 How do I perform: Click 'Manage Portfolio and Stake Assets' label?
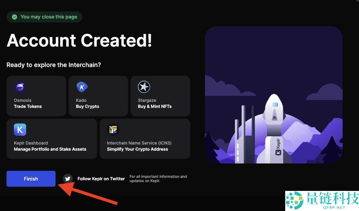[50, 149]
